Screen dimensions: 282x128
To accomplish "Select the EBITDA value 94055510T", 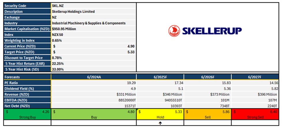I will [160, 100].
